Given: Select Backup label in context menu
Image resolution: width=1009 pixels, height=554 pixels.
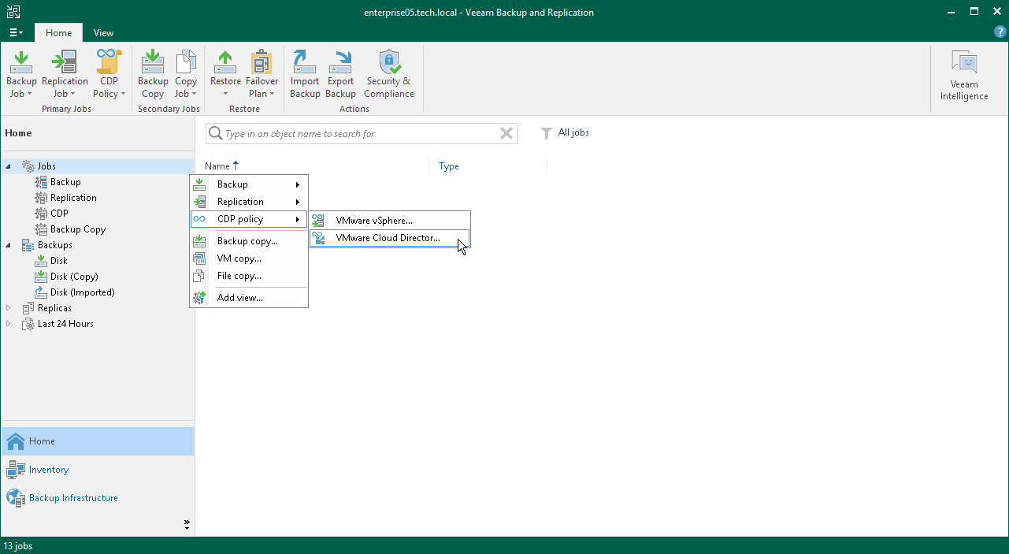Looking at the screenshot, I should [232, 184].
